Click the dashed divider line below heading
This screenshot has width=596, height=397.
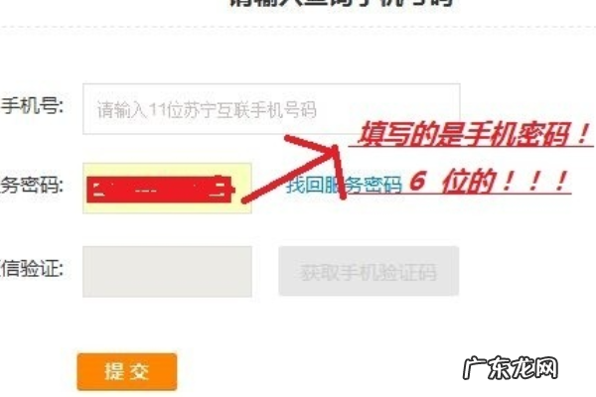coord(298,28)
